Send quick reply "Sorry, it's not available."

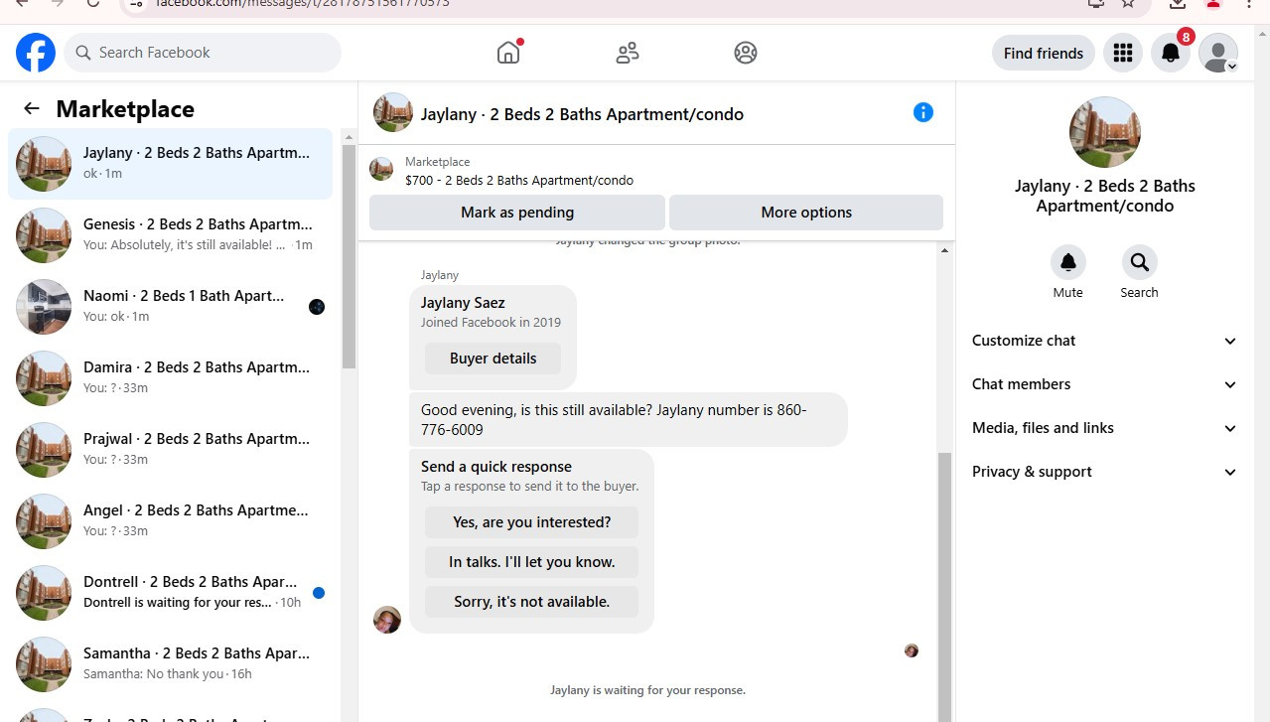pyautogui.click(x=531, y=602)
